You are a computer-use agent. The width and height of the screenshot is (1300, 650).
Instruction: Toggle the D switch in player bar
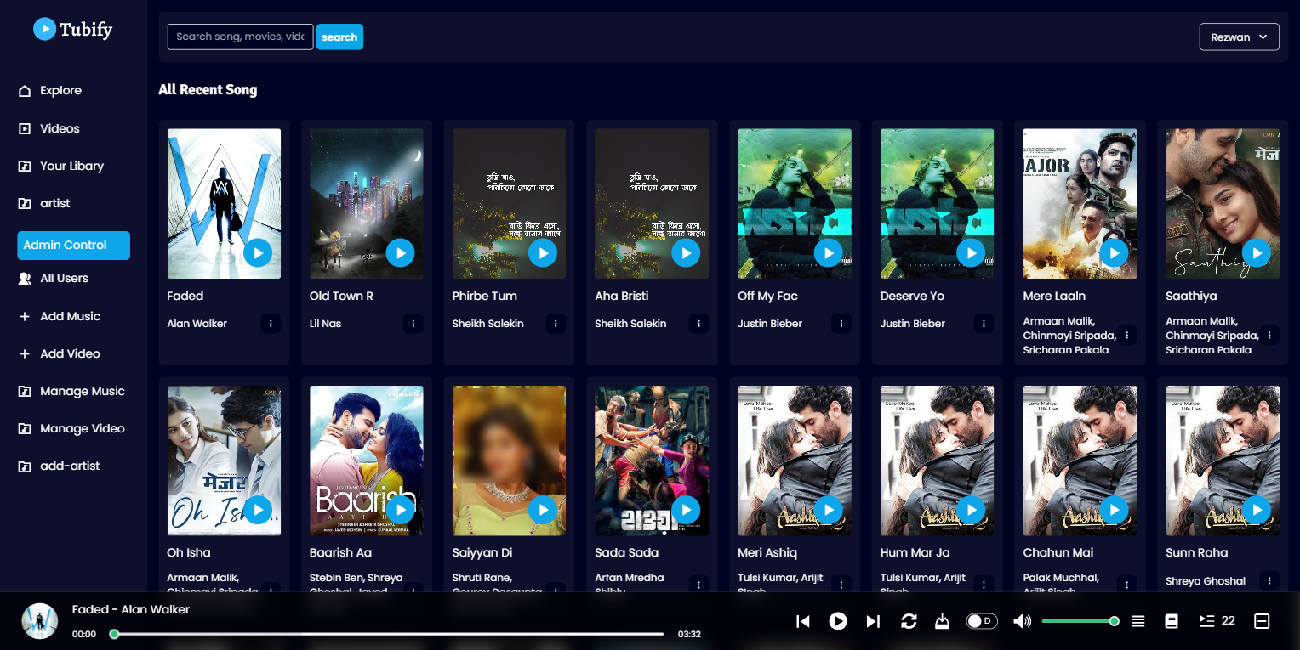tap(982, 621)
